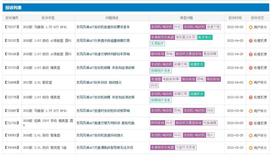This screenshot has width=271, height=157.
Task: Click the date 2022-04-10
Action: click(x=235, y=68)
